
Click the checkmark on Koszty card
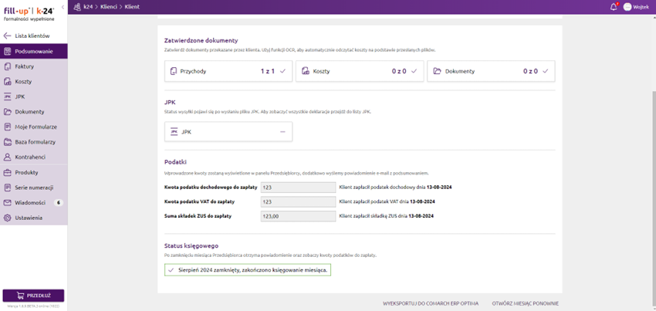[x=414, y=71]
